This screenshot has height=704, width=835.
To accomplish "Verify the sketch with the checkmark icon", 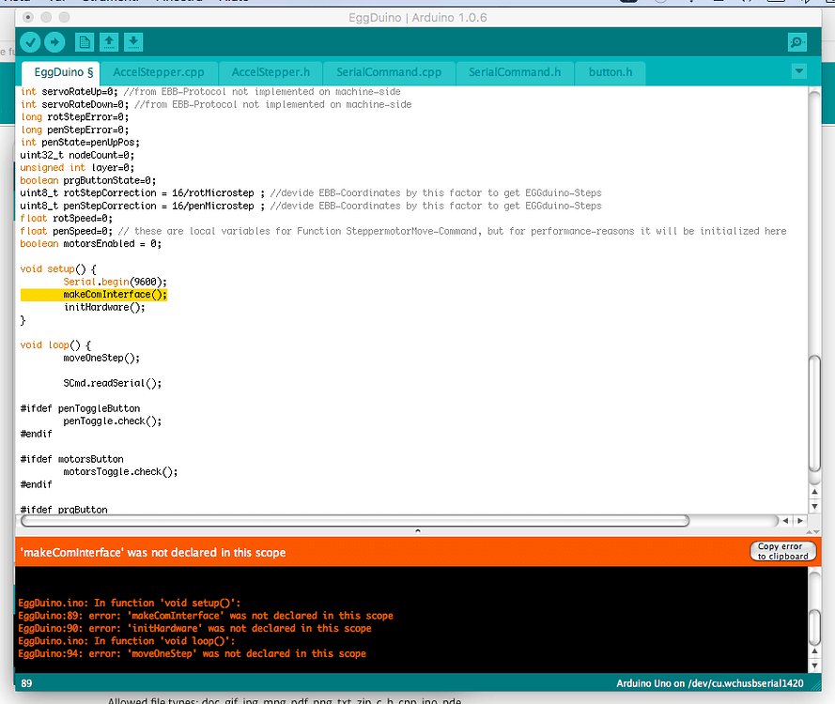I will click(30, 41).
